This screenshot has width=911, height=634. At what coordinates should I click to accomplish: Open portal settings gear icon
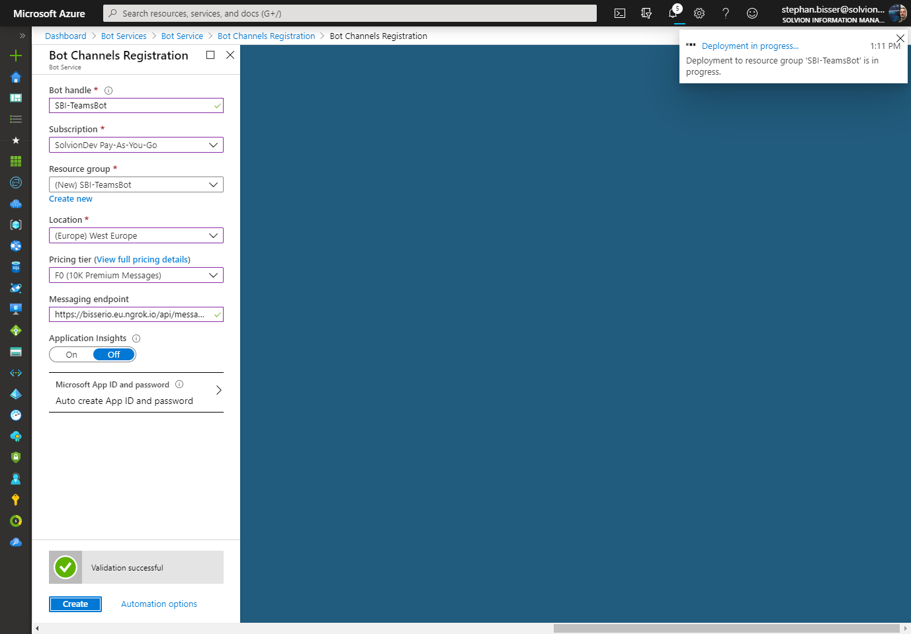(x=699, y=13)
